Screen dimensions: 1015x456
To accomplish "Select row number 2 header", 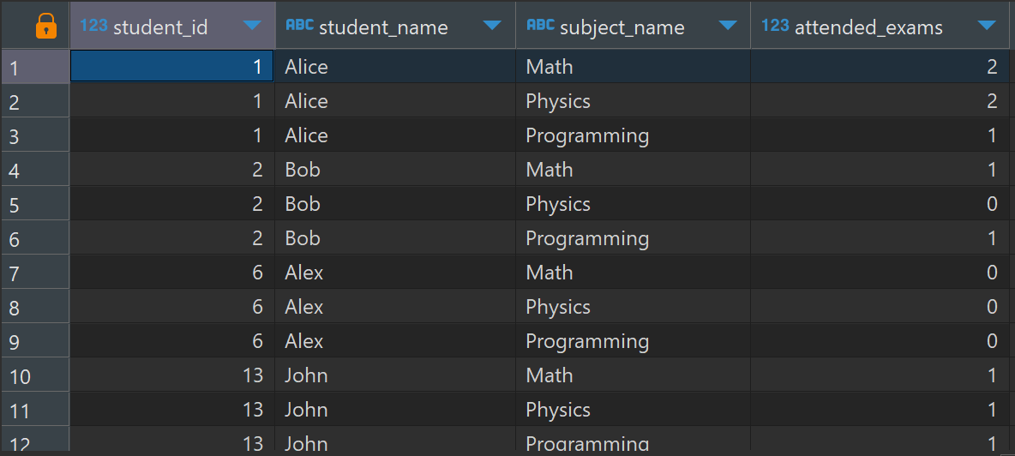I will [35, 101].
